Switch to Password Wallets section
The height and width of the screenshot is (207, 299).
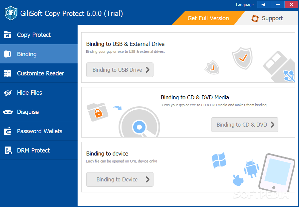point(39,131)
